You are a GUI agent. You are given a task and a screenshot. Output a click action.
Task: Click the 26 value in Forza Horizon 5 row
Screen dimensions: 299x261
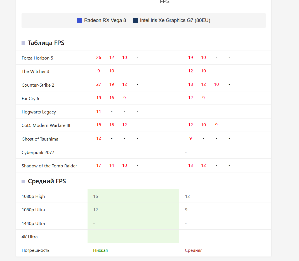pos(98,58)
